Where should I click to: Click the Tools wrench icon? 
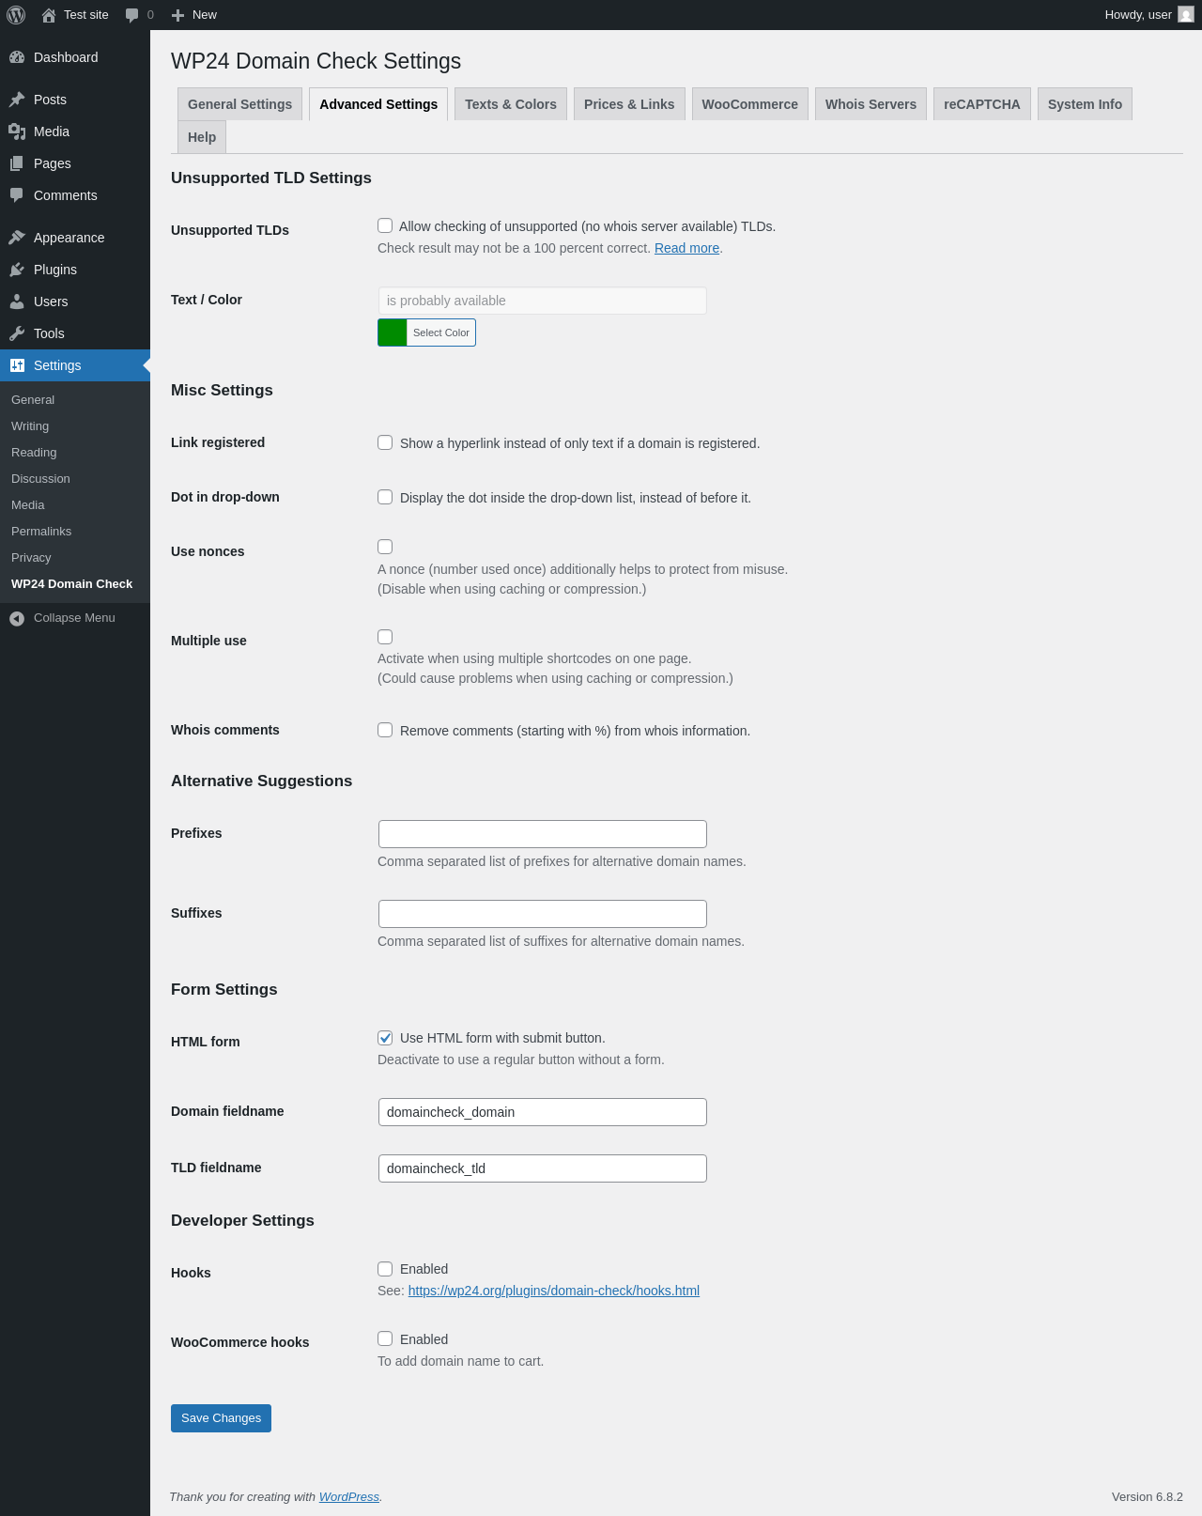coord(17,333)
